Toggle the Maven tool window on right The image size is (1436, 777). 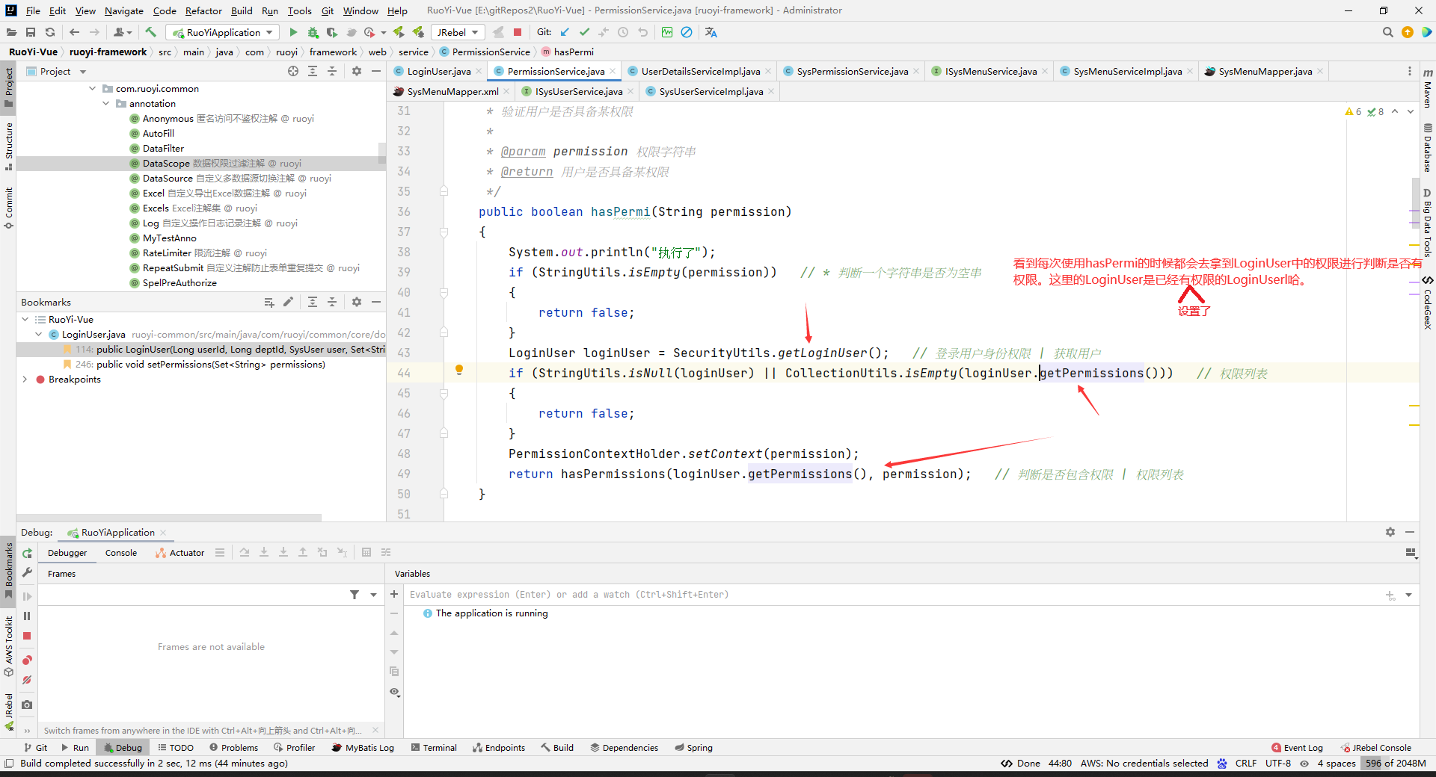click(x=1428, y=88)
